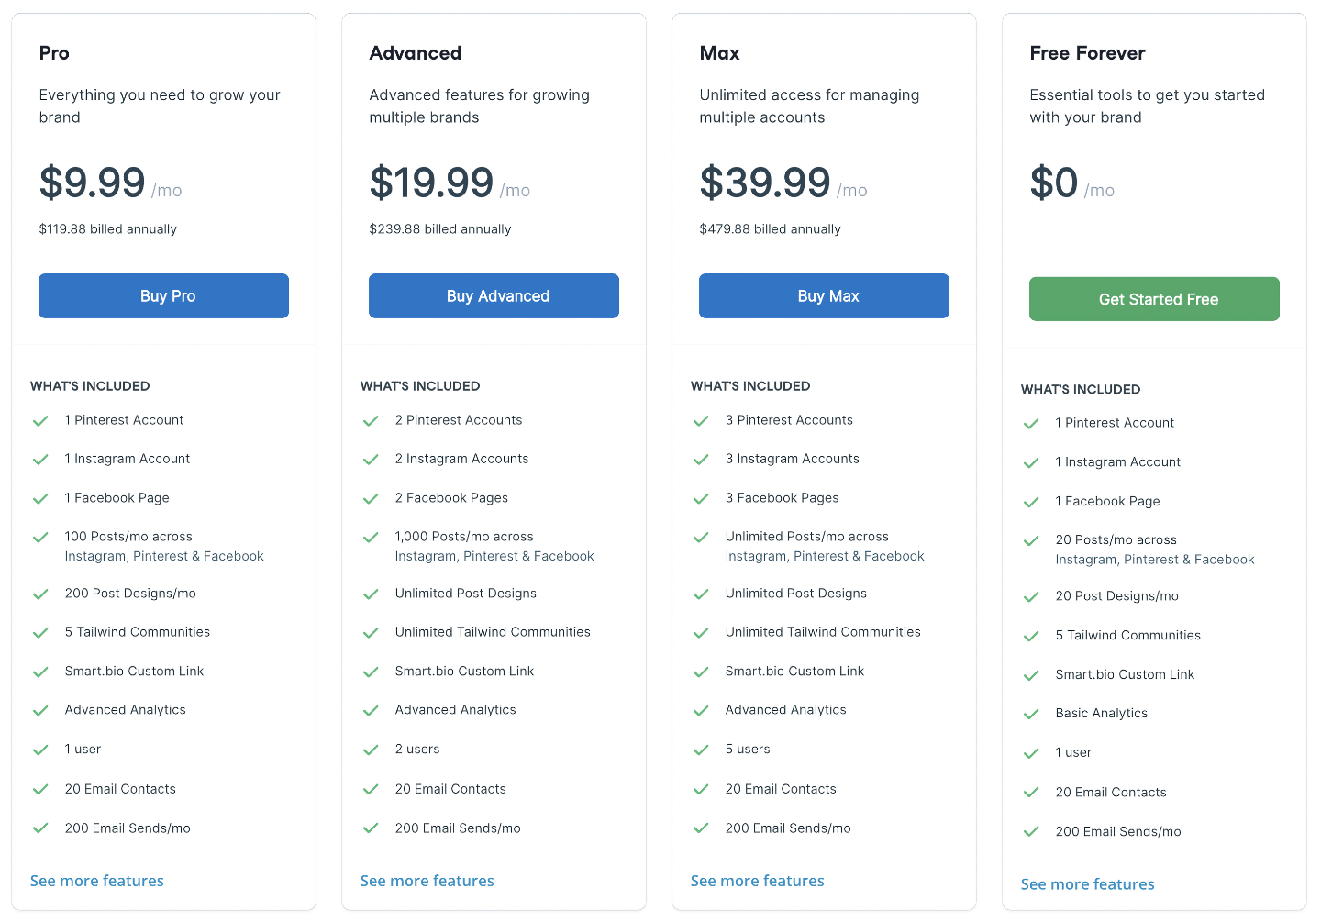This screenshot has height=922, width=1321.
Task: Open See more features under Free Forever
Action: tap(1088, 884)
